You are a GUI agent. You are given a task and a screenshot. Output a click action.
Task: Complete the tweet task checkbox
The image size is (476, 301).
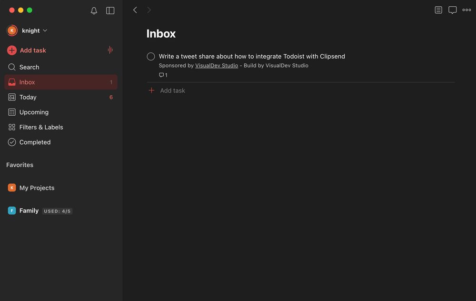coord(151,57)
